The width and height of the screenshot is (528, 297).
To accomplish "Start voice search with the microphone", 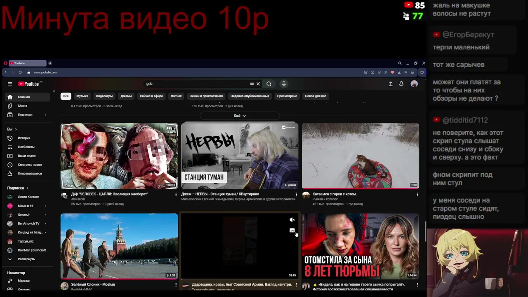I will (284, 84).
